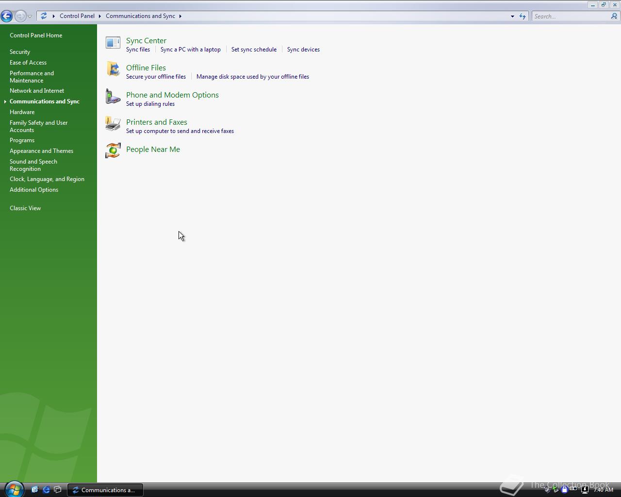Click Communications and Sync breadcrumb

click(x=140, y=16)
